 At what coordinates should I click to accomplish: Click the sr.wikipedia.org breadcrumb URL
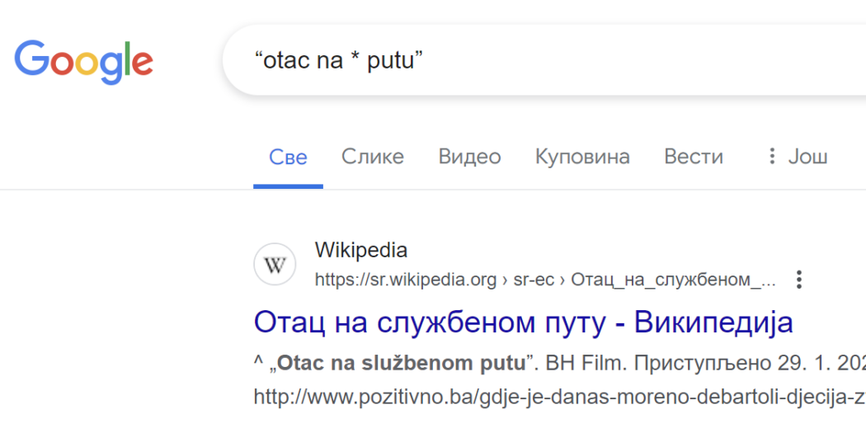tap(406, 280)
